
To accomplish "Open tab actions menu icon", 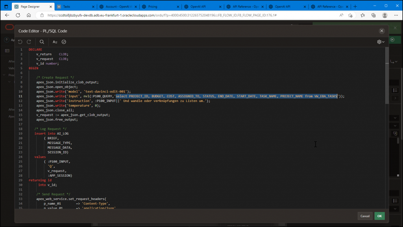I will pos(6,6).
